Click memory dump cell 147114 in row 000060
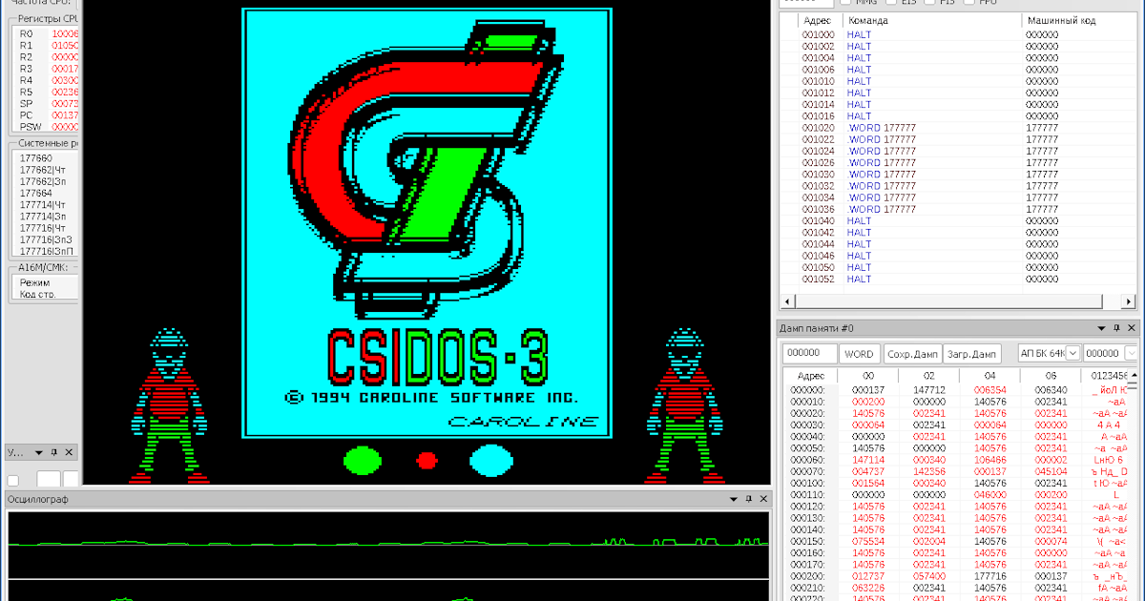 867,460
